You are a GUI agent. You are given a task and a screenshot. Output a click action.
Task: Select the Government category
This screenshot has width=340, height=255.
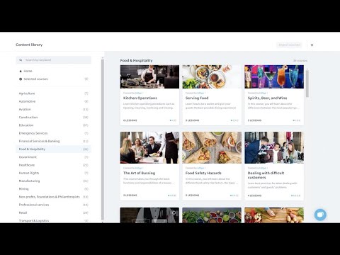pos(53,157)
